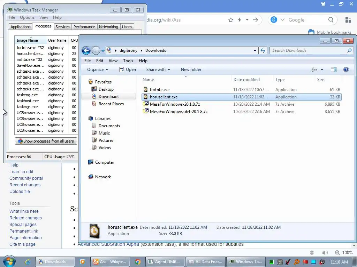Screen dimensions: 357x267
Task: Open Desktop in navigation pane
Action: 106,89
